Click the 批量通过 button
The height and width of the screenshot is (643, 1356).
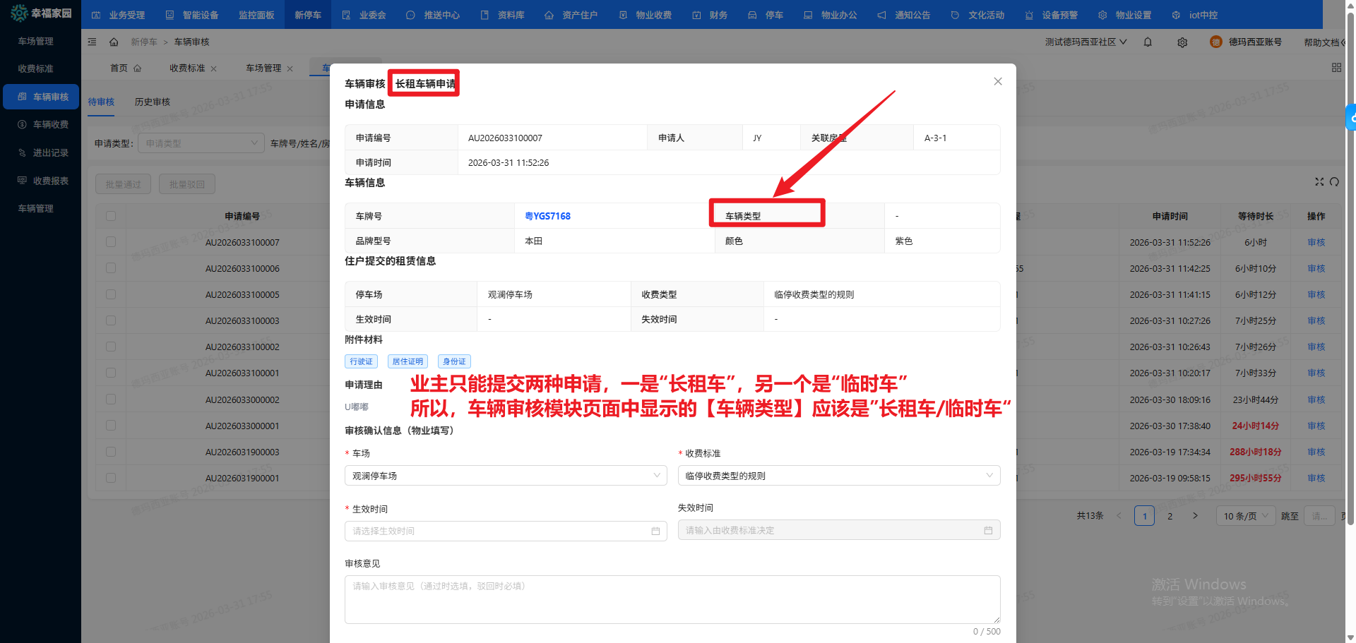[x=123, y=184]
